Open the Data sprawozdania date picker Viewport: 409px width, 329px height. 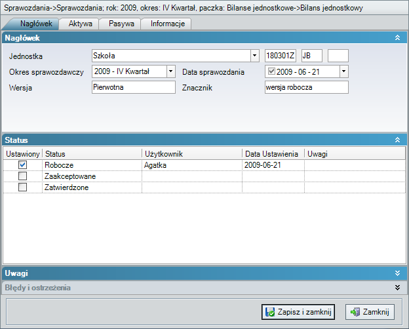343,71
